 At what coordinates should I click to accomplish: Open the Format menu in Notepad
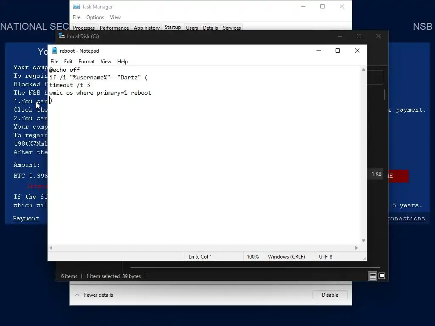pyautogui.click(x=87, y=62)
